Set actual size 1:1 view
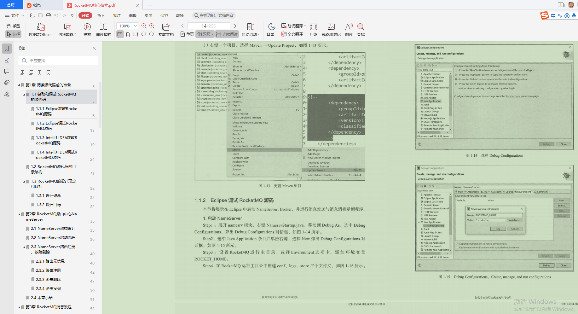Viewport: 578px width, 314px height. click(x=120, y=34)
